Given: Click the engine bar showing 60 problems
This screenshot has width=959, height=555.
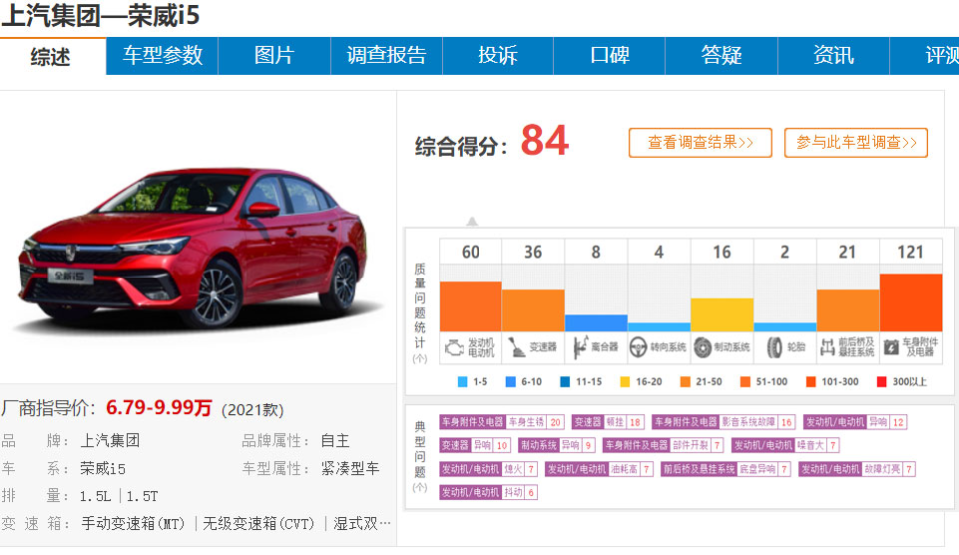Looking at the screenshot, I should pos(471,306).
